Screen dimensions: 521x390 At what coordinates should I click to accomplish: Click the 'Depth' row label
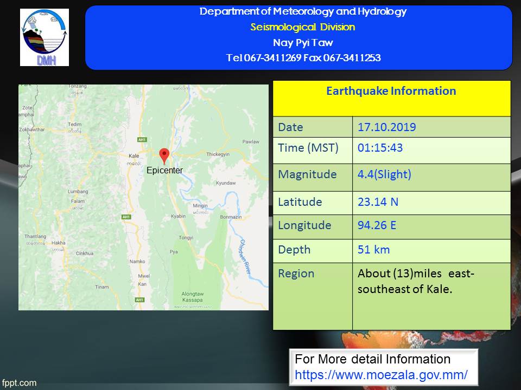coord(294,250)
